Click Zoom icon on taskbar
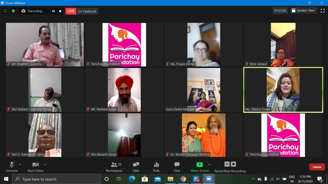The height and width of the screenshot is (184, 328). [x=209, y=179]
